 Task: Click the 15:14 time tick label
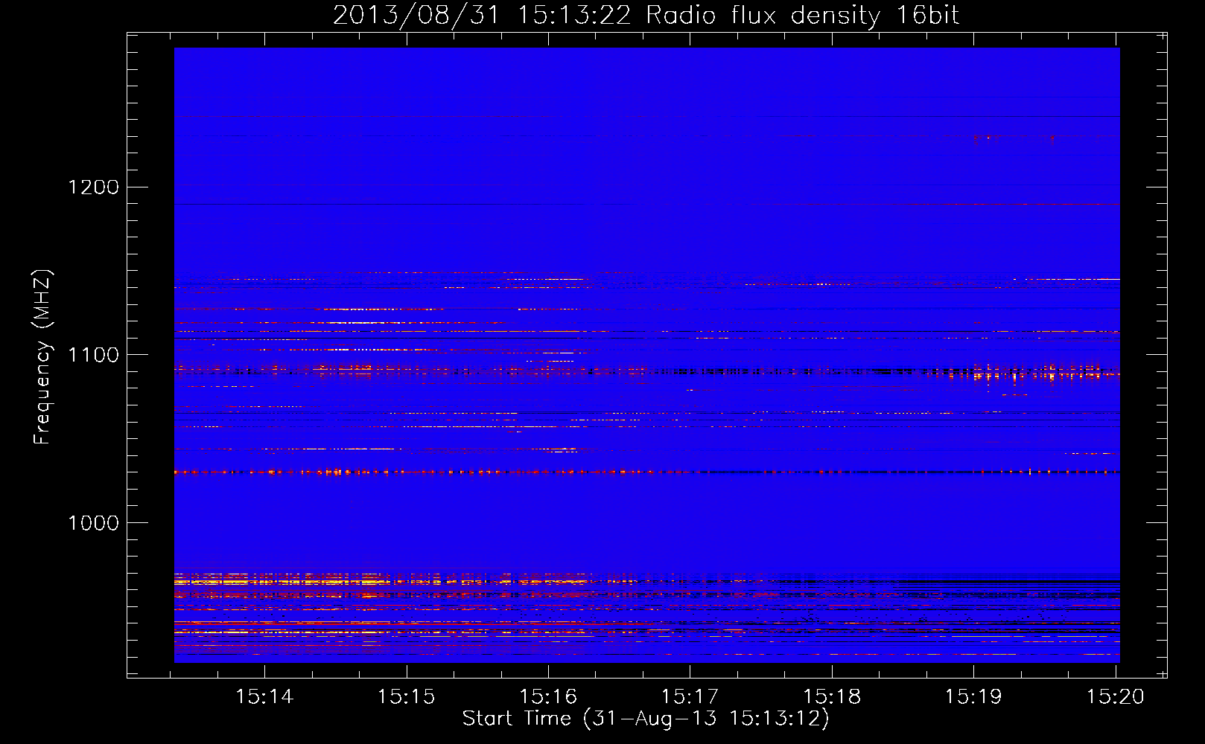coord(264,697)
